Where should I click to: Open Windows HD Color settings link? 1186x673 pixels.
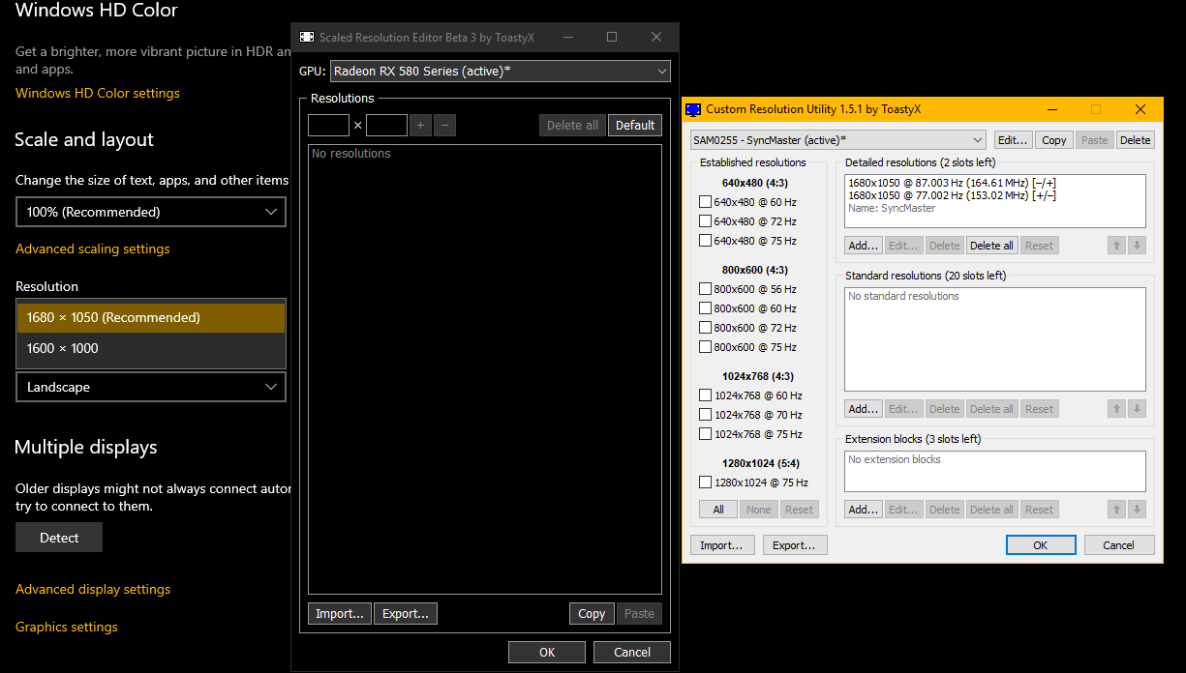(98, 93)
